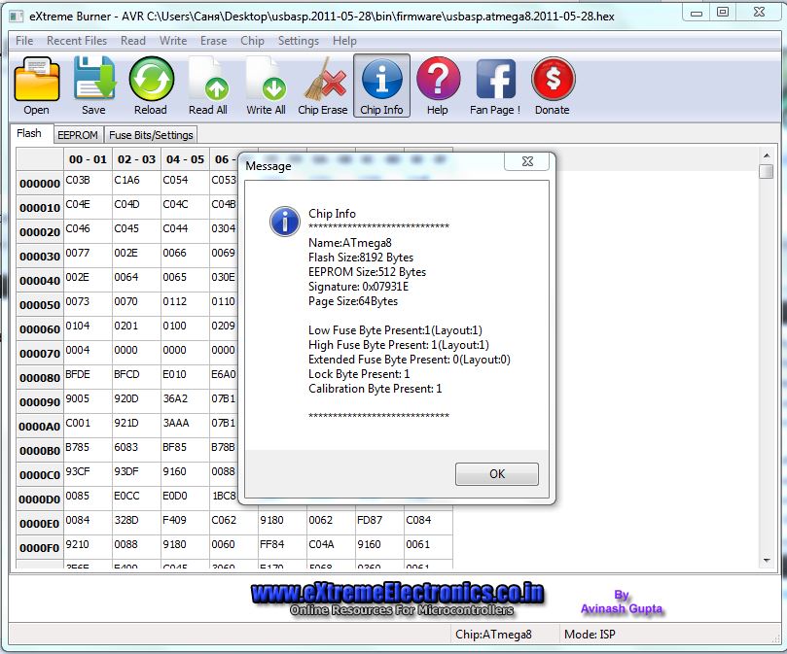Open a hex file with Open icon
The height and width of the screenshot is (654, 787).
pyautogui.click(x=37, y=86)
